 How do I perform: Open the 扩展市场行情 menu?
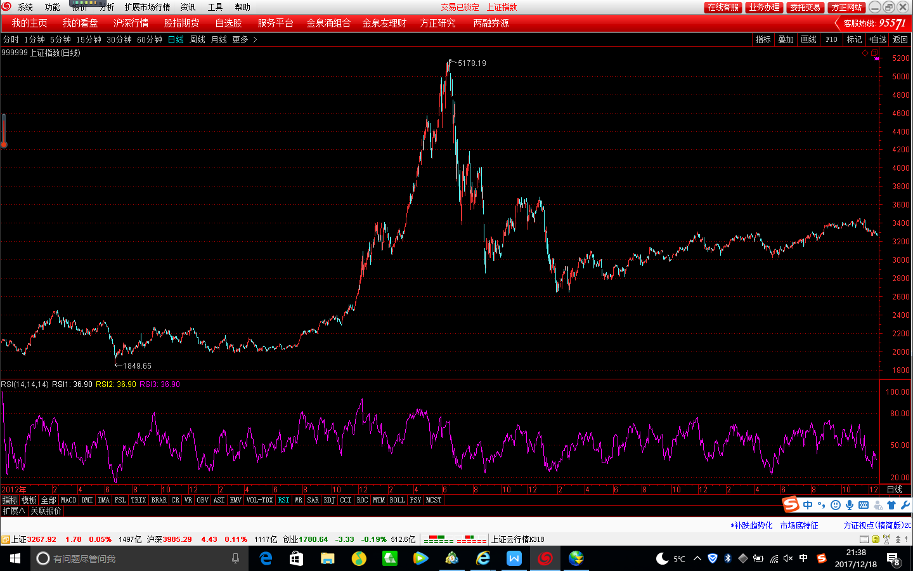(147, 7)
